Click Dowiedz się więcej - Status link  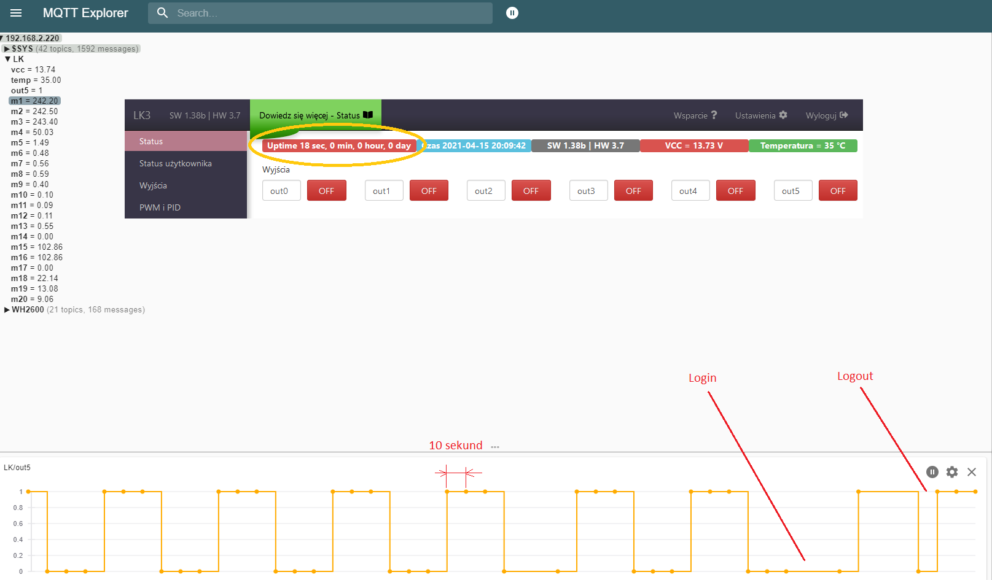click(315, 115)
